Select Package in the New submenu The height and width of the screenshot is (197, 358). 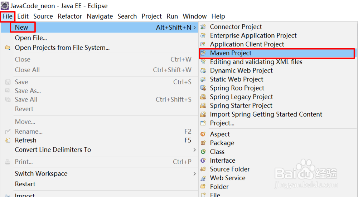click(x=222, y=143)
